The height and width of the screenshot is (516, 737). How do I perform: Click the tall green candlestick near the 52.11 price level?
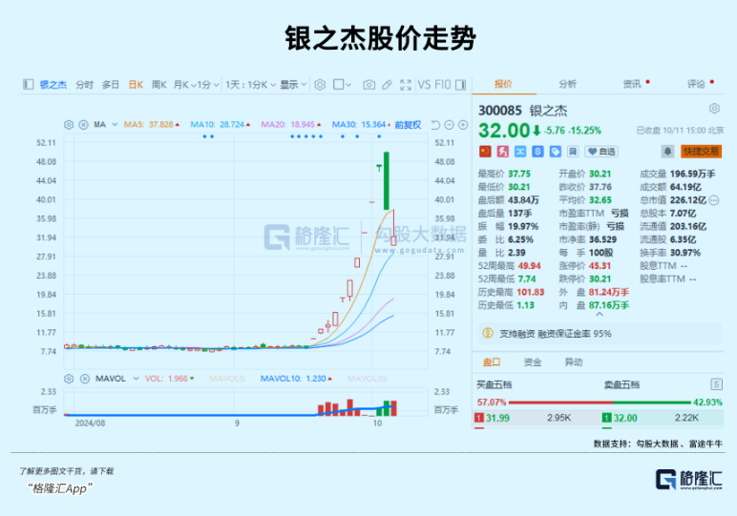pos(387,180)
